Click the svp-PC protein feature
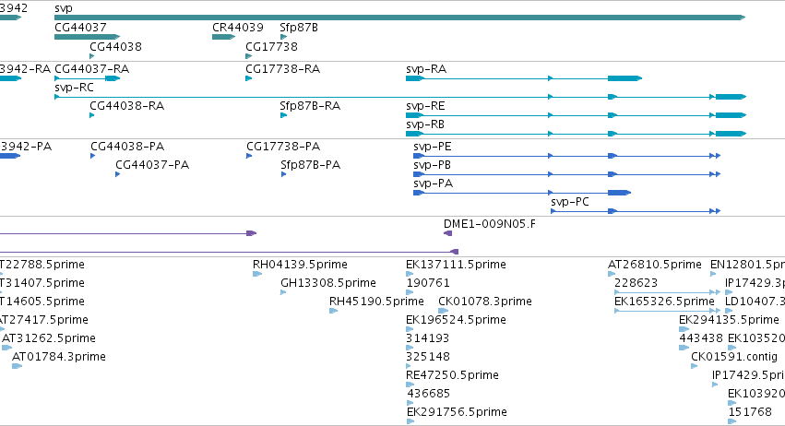The image size is (785, 426). (x=636, y=211)
